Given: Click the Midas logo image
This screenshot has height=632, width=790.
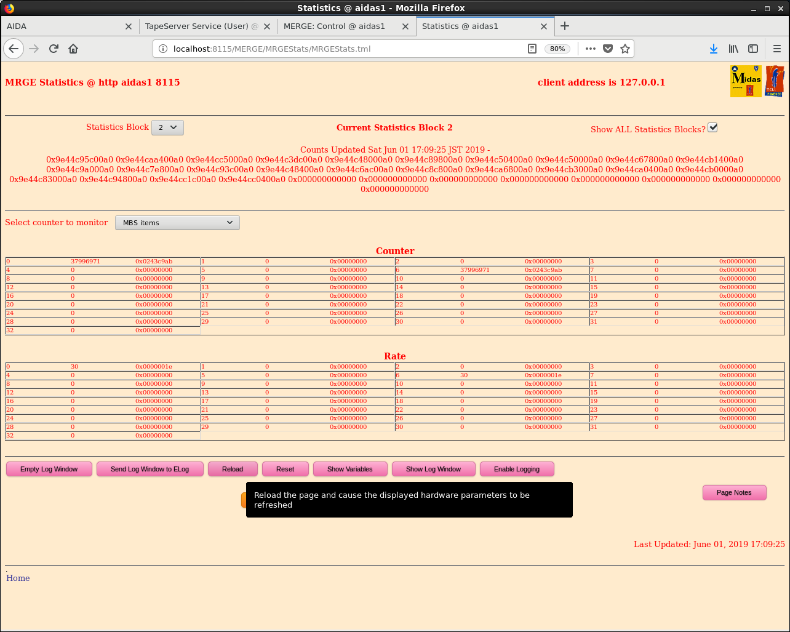Looking at the screenshot, I should (746, 81).
